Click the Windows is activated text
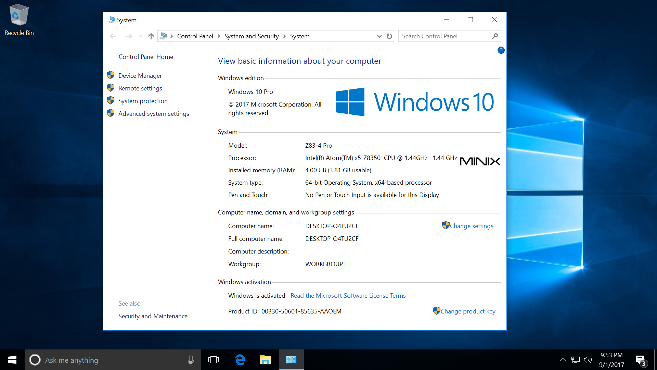This screenshot has height=370, width=657. (257, 295)
